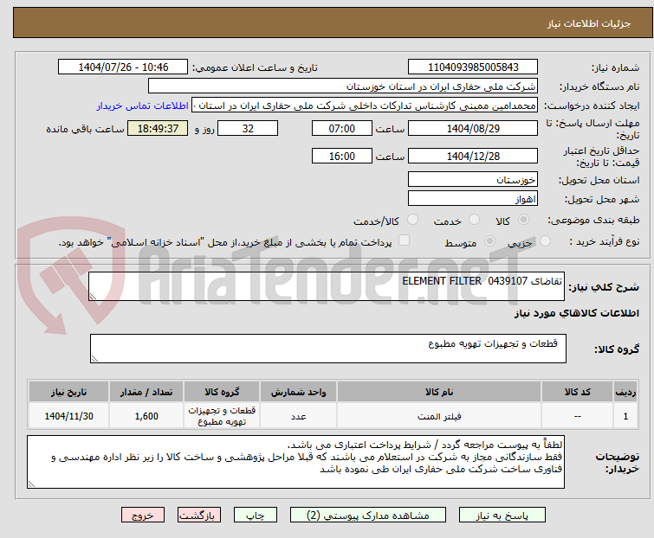The image size is (654, 538).
Task: Click the چاپ print button
Action: pos(256,516)
